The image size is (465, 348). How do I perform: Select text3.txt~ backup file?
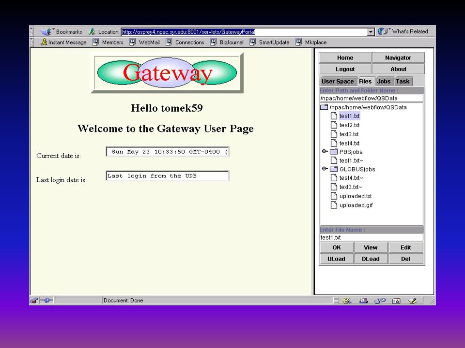point(351,187)
